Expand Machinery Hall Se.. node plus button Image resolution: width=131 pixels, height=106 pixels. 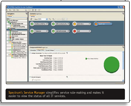pyautogui.click(x=47, y=24)
